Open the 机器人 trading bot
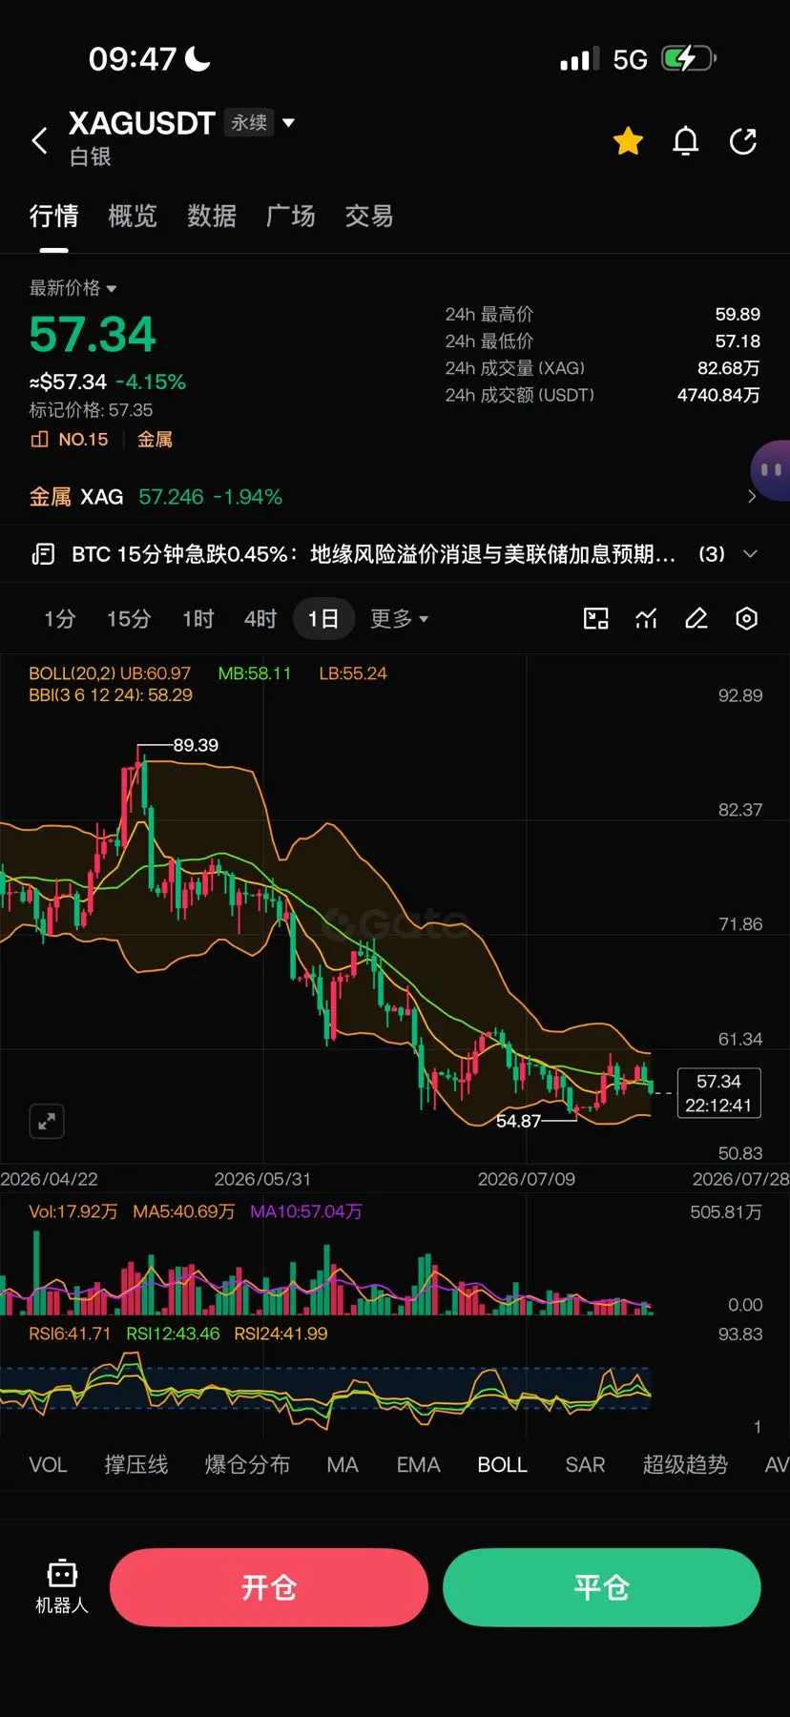Screen dimensions: 790x1717 tap(62, 1587)
